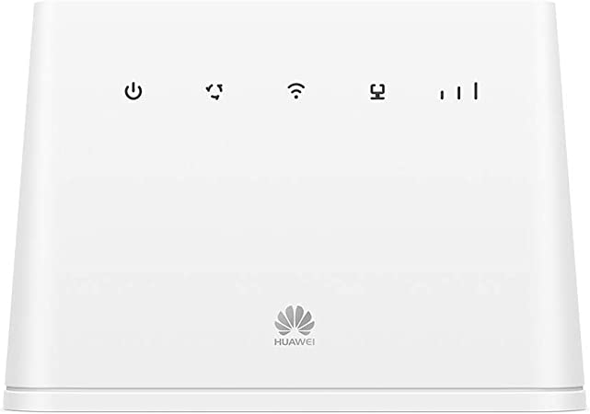Click the monitor box of LAN icon
590x414 pixels.
(x=377, y=88)
